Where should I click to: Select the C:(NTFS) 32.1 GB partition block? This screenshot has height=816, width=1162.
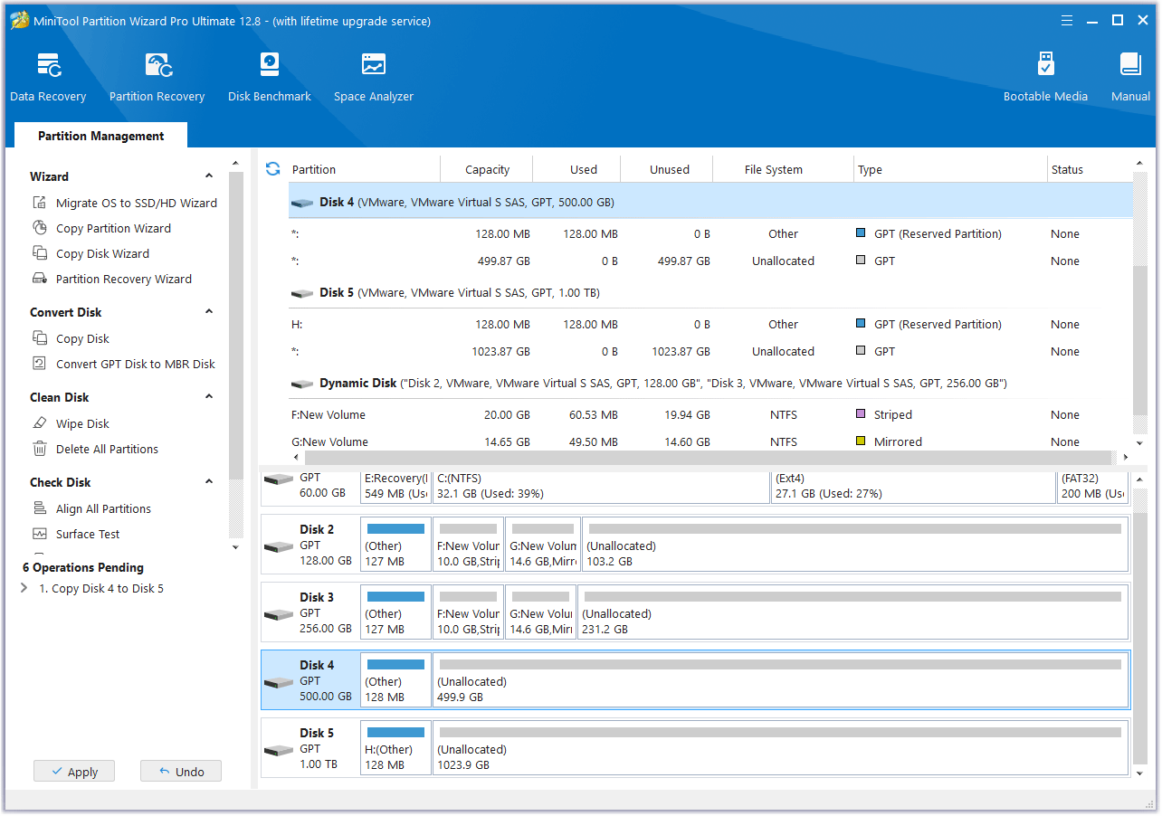[x=601, y=487]
